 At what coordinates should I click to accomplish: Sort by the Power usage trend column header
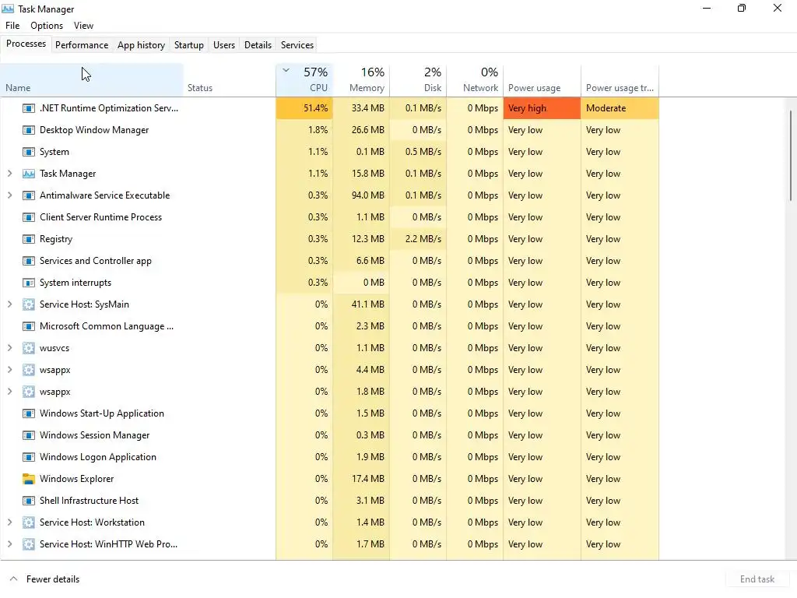[620, 80]
